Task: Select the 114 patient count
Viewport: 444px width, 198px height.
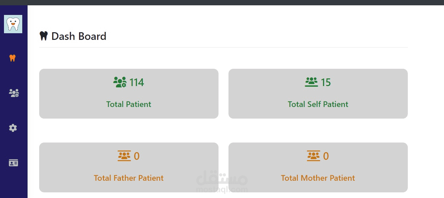Action: point(136,82)
